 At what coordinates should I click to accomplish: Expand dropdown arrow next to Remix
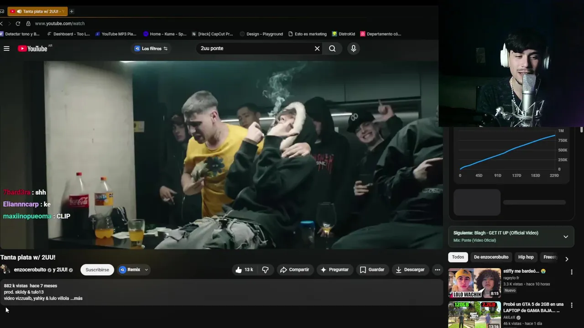point(146,270)
